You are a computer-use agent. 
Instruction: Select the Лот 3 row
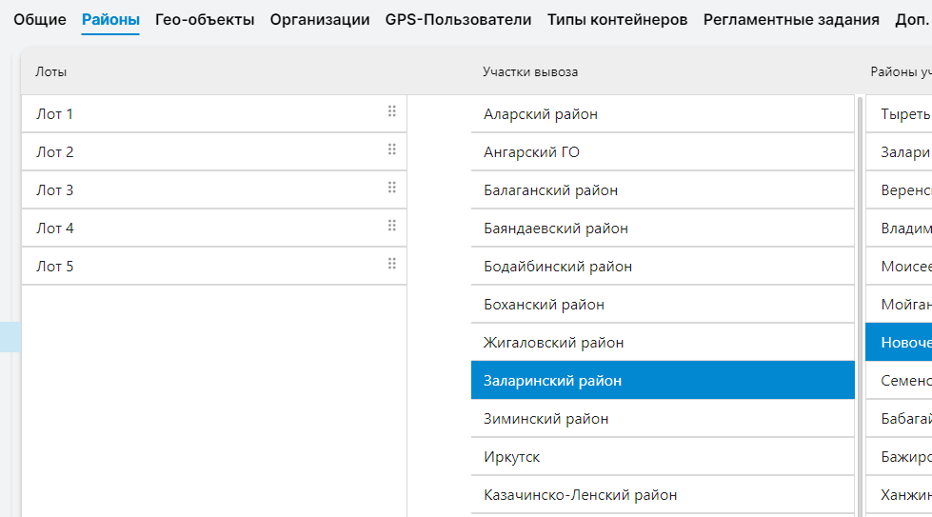[190, 190]
